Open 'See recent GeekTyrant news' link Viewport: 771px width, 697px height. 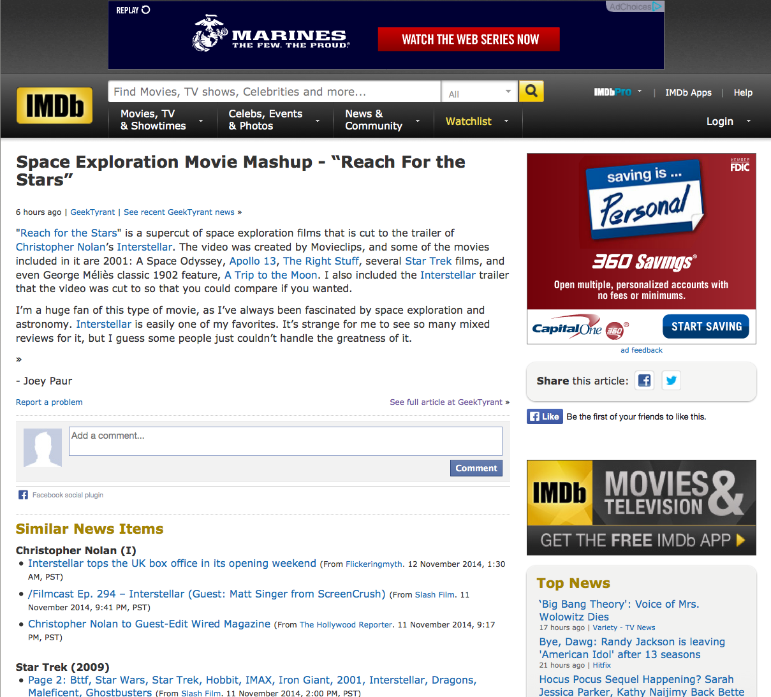point(179,212)
